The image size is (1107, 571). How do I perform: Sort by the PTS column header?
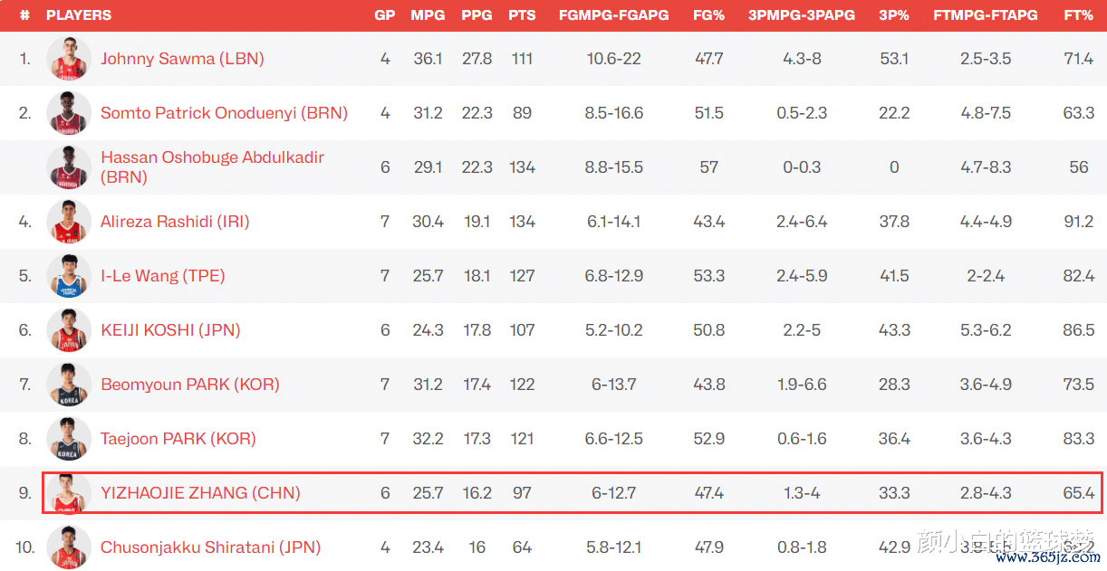pyautogui.click(x=522, y=15)
